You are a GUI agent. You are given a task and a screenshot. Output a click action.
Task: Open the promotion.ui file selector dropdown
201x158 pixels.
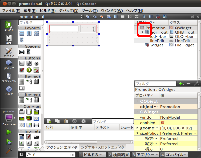pos(81,17)
